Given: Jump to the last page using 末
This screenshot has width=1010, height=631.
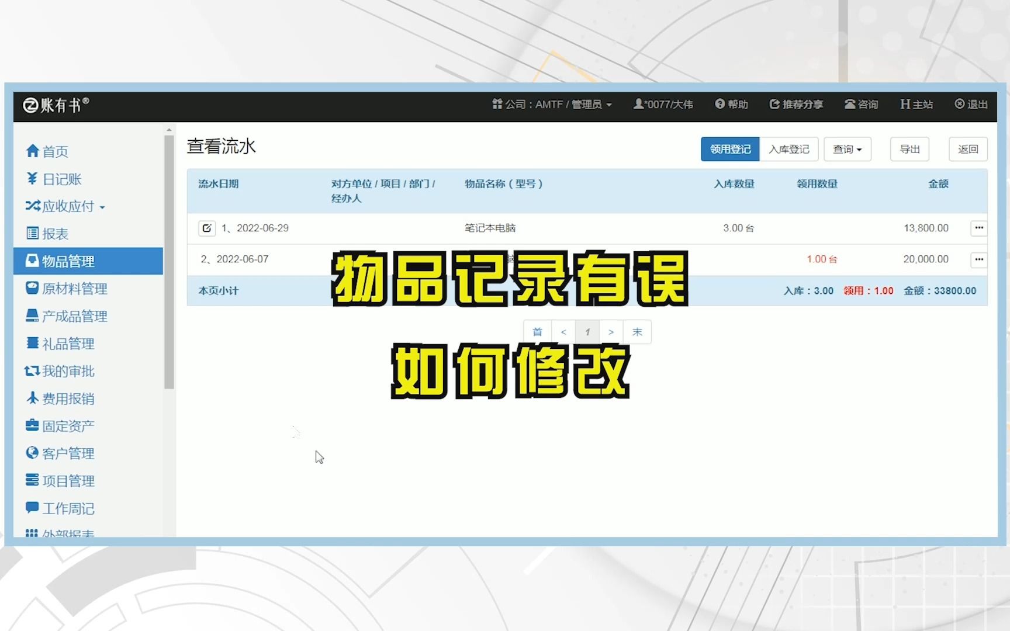Looking at the screenshot, I should 637,331.
